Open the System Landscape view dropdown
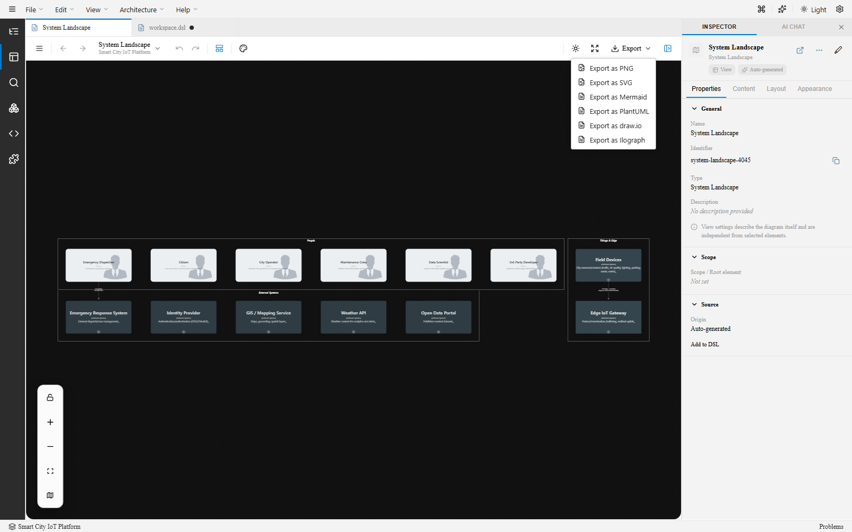 129,48
